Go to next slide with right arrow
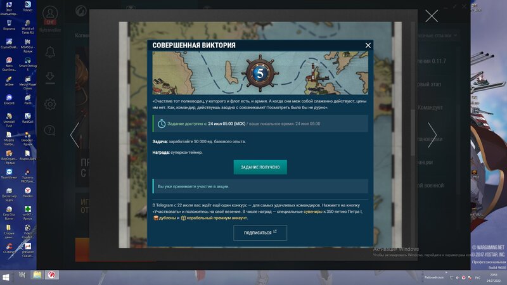The width and height of the screenshot is (507, 285). pyautogui.click(x=432, y=135)
